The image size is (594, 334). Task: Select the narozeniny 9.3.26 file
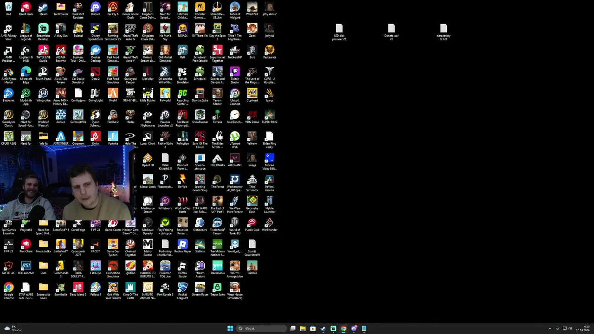click(x=444, y=32)
